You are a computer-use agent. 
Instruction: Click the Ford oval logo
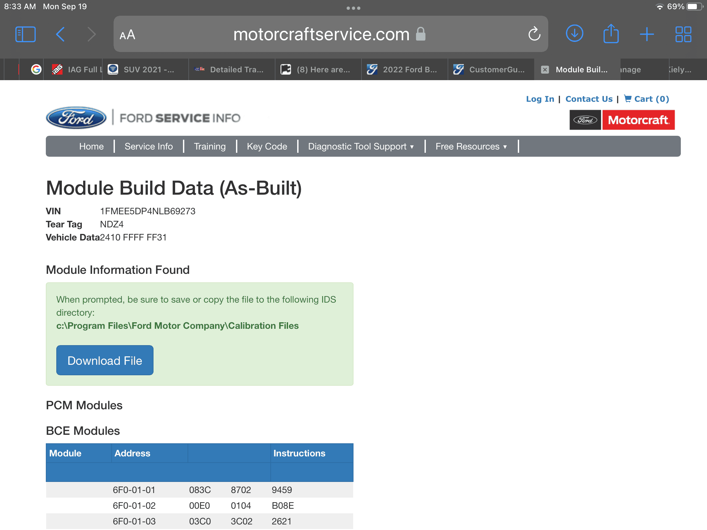point(76,118)
